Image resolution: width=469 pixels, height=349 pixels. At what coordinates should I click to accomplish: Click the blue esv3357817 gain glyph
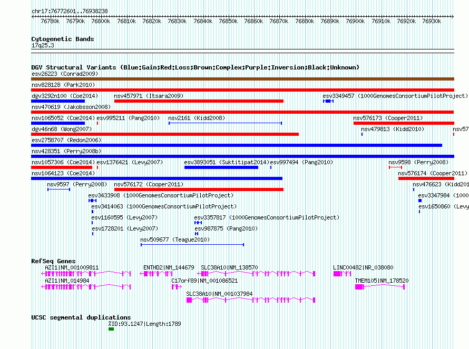tap(198, 223)
